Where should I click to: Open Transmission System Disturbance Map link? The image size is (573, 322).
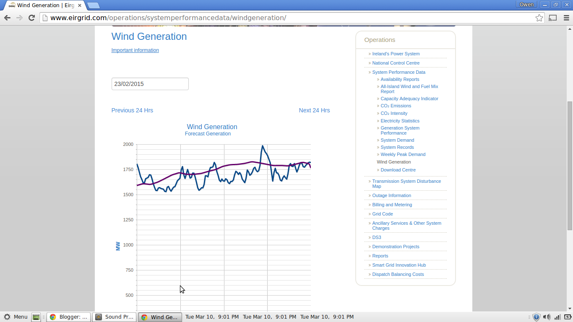pyautogui.click(x=406, y=184)
